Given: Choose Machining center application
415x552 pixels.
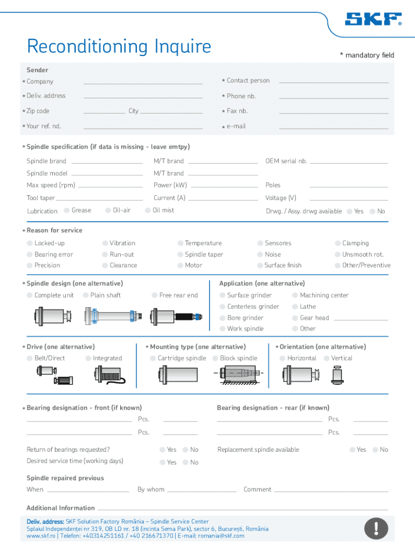Looking at the screenshot, I should coord(295,295).
